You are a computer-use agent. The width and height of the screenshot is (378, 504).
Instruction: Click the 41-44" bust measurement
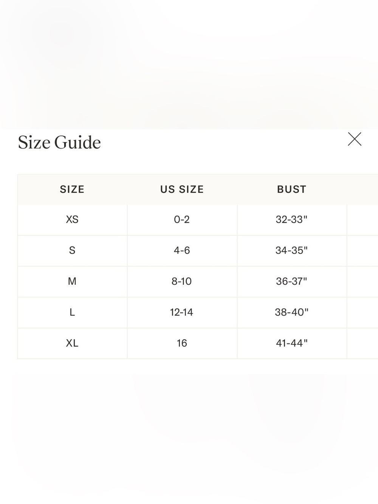coord(292,343)
